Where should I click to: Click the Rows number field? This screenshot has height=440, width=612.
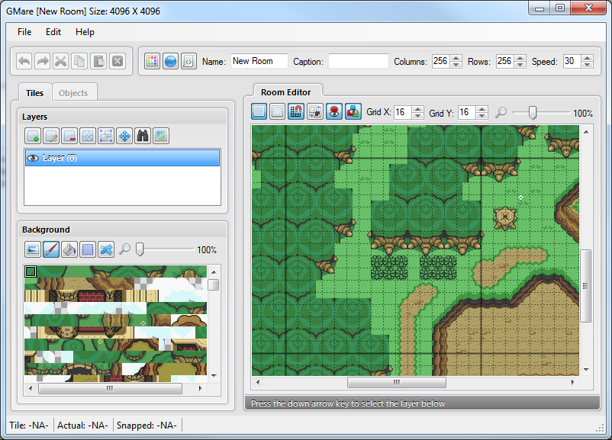(x=505, y=61)
